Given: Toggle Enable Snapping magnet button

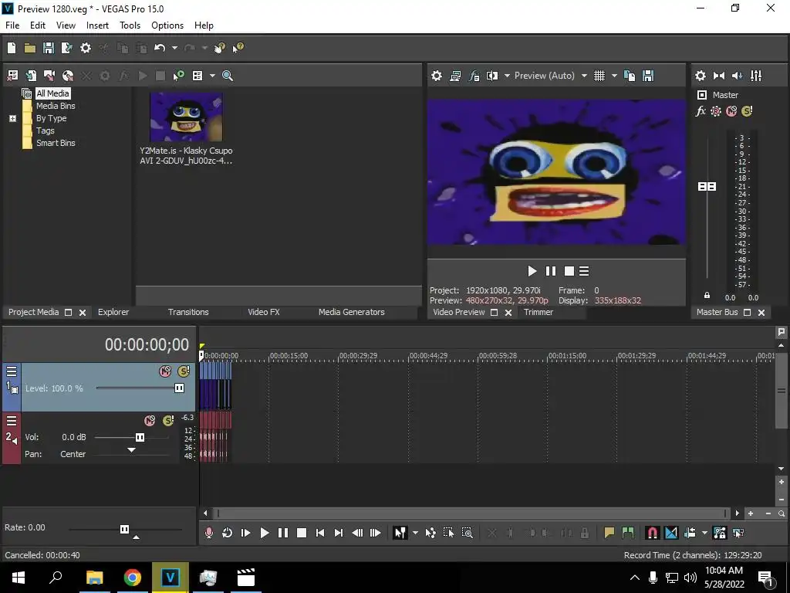Looking at the screenshot, I should (x=652, y=533).
